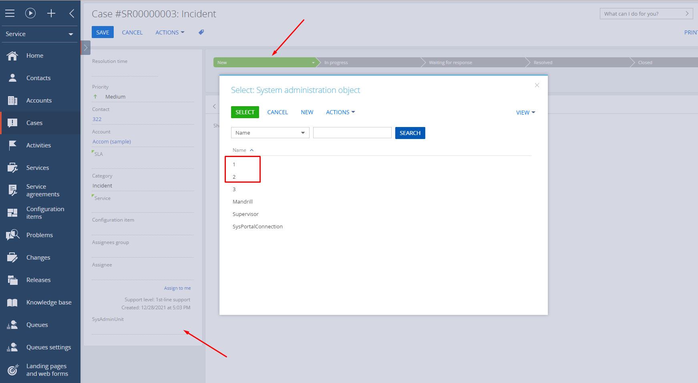Open the Problems section
Screen dimensions: 698x383
[40, 235]
